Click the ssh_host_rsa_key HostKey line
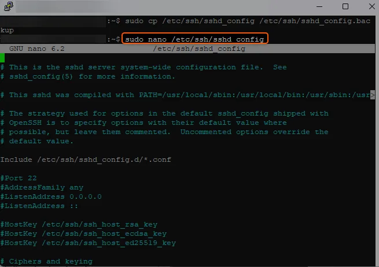Image resolution: width=379 pixels, height=267 pixels. click(x=79, y=224)
